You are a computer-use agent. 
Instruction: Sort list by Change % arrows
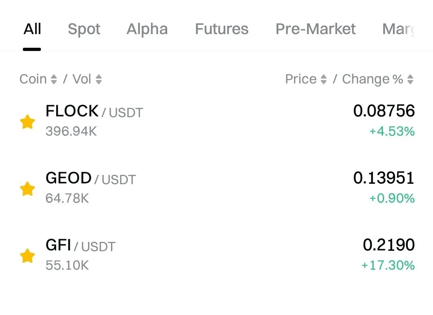(x=410, y=79)
